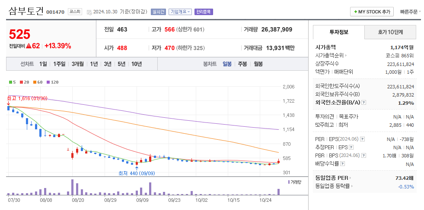Click the 동일업종 등락률 link

pos(332,186)
